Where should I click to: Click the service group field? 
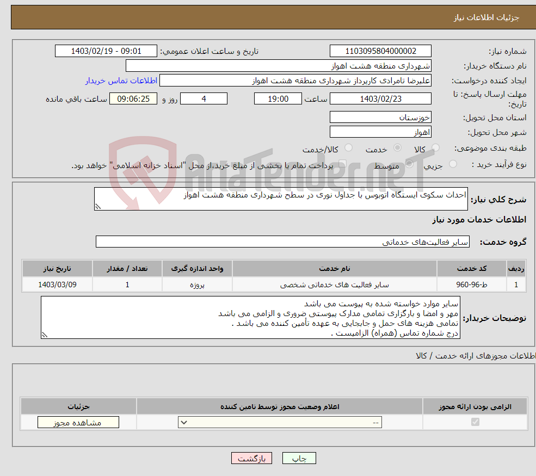click(283, 242)
